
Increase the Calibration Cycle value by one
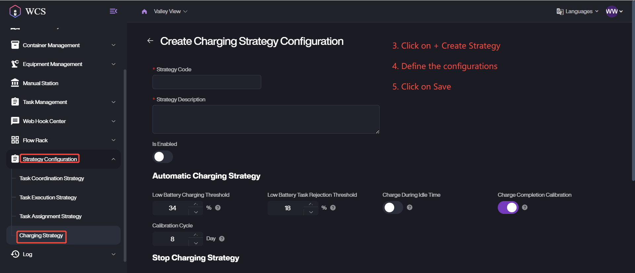(x=196, y=235)
